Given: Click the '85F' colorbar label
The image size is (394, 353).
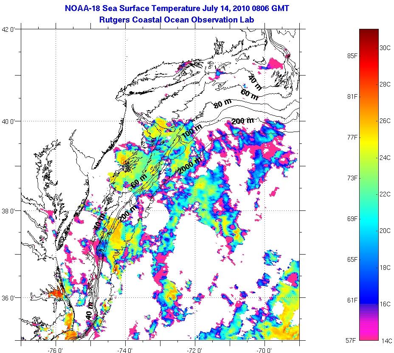Looking at the screenshot, I should (352, 56).
